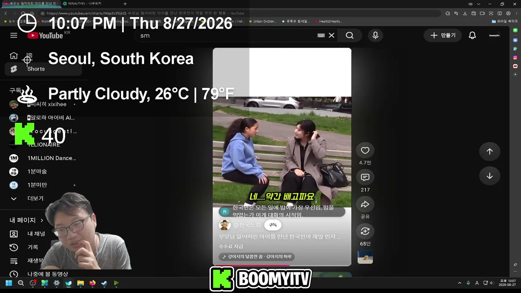
Task: Open Firefox from the taskbar
Action: 92,283
